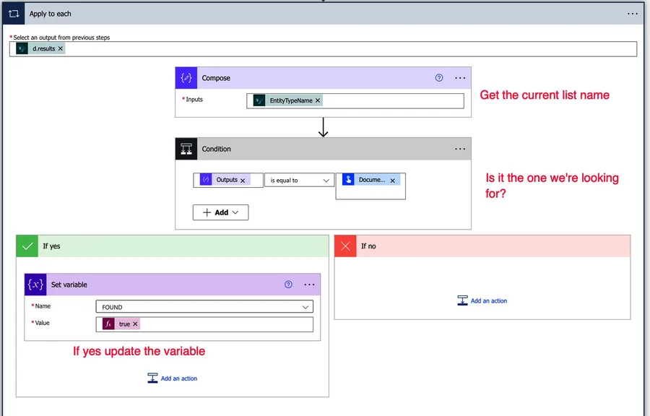Click the Compose action curly-brace icon

click(x=187, y=78)
